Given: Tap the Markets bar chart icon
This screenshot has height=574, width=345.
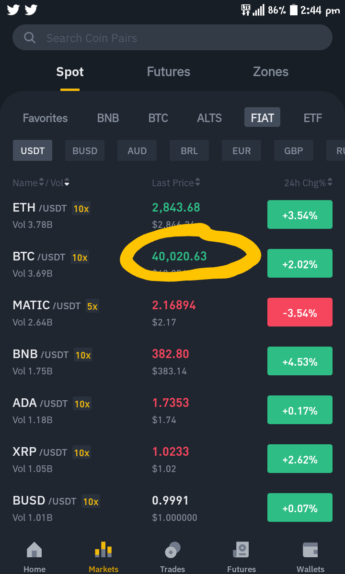Looking at the screenshot, I should tap(103, 550).
